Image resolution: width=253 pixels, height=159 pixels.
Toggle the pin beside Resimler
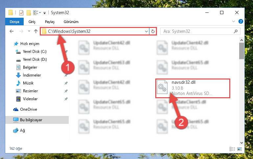coord(66,91)
